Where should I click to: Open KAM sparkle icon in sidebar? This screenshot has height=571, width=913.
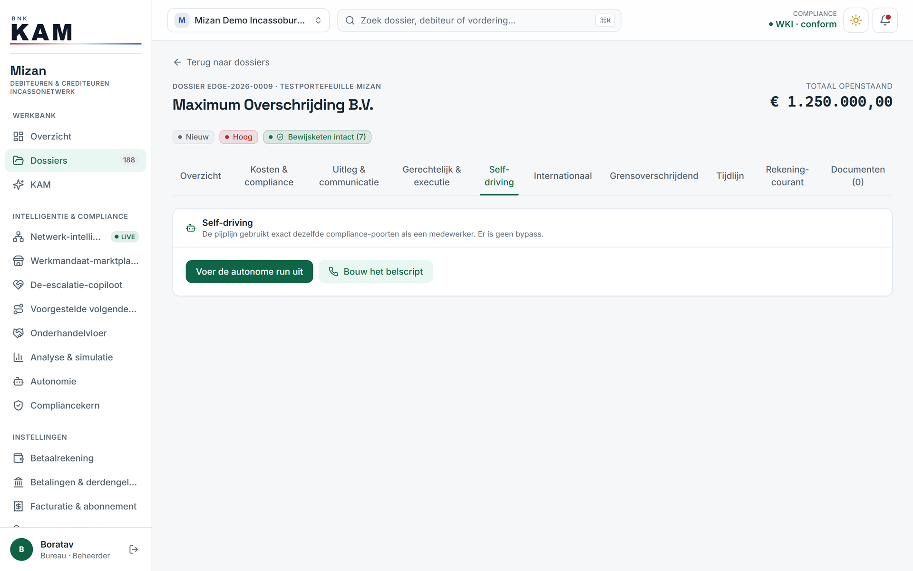(x=18, y=185)
